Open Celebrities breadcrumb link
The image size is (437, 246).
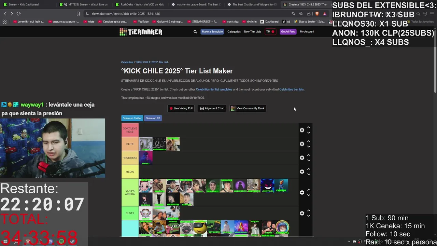[x=127, y=62]
